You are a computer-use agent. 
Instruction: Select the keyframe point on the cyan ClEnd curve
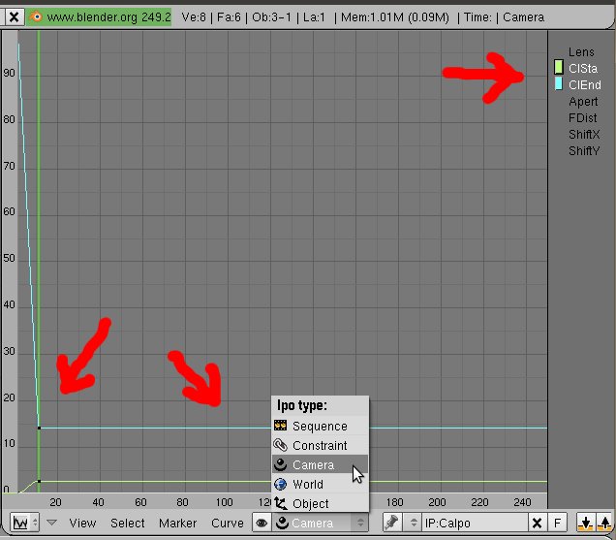39,428
